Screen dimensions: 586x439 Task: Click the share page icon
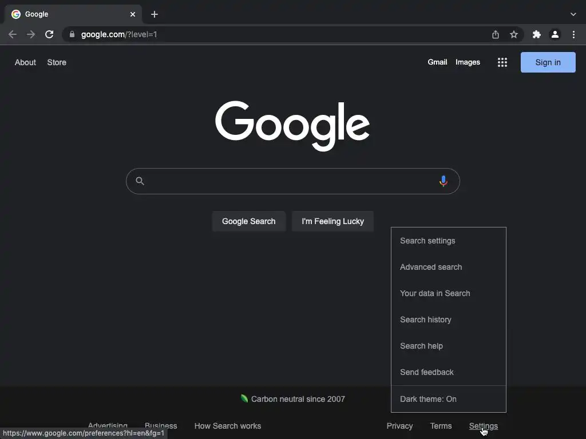coord(495,34)
